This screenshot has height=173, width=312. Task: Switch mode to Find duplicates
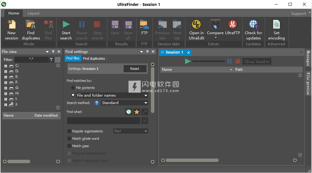coord(31,30)
